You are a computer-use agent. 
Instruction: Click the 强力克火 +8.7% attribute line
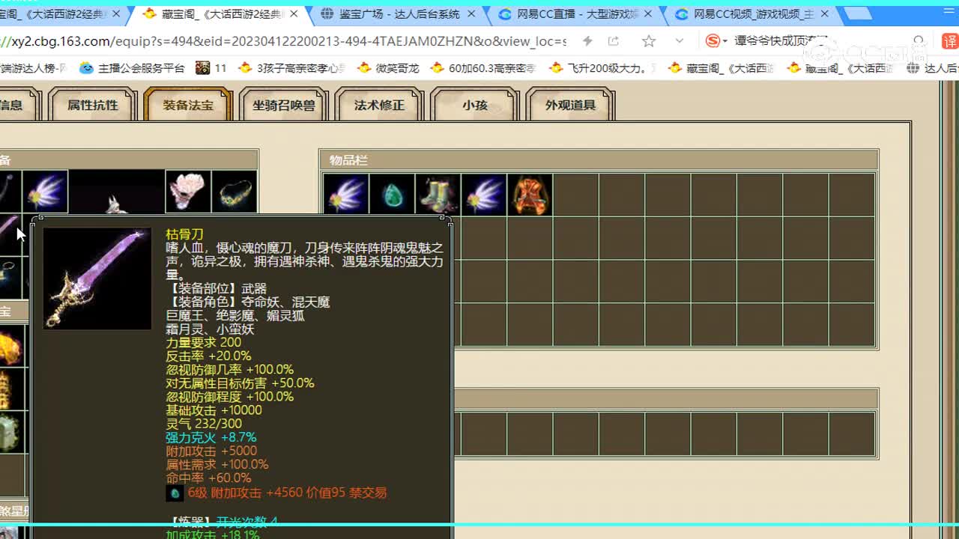211,437
